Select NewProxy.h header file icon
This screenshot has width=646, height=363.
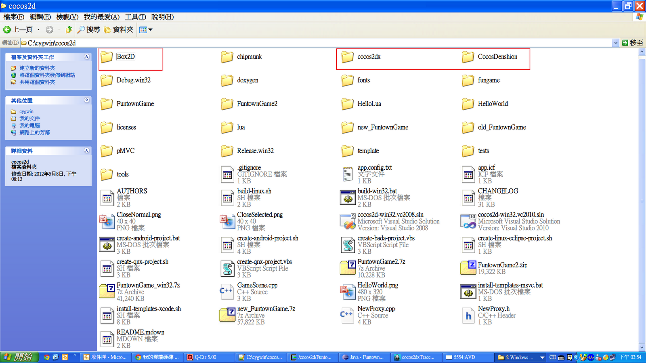click(x=468, y=315)
